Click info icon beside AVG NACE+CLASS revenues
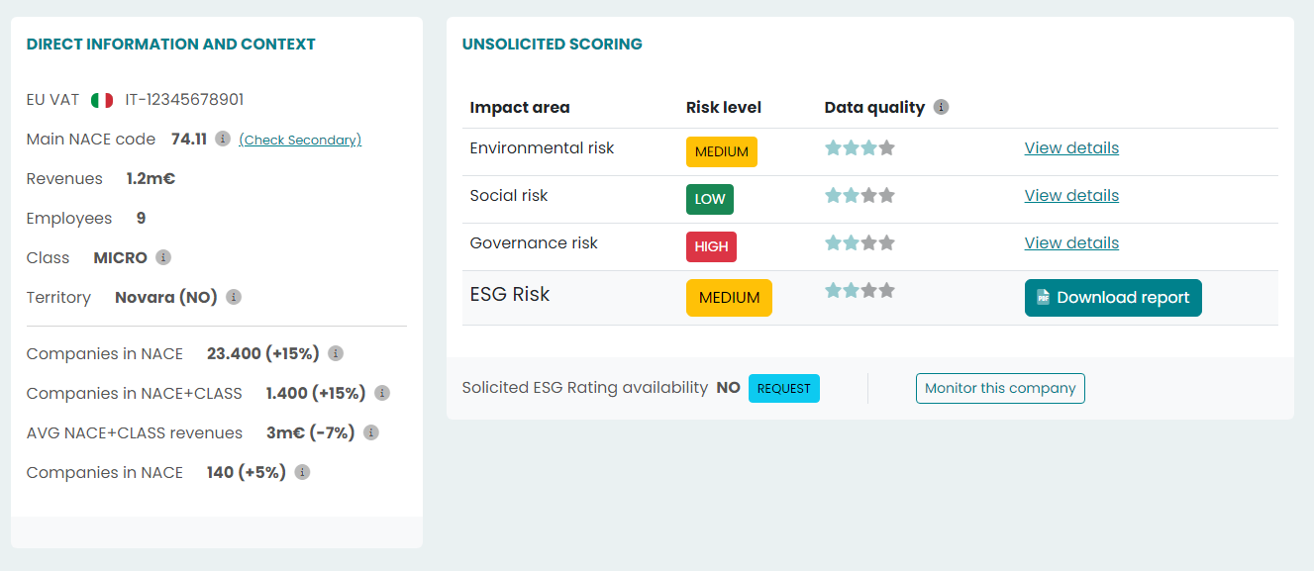 [370, 432]
